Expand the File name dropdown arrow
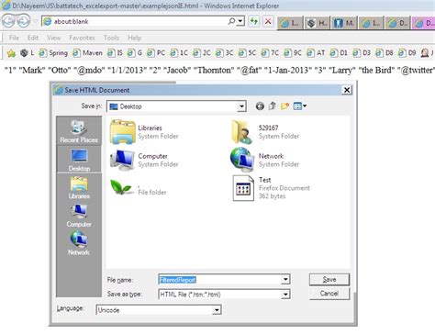The width and height of the screenshot is (435, 334). (285, 279)
